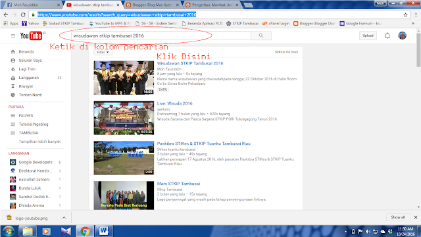The image size is (421, 237).
Task: Open new Chrome tab
Action: 248,5
